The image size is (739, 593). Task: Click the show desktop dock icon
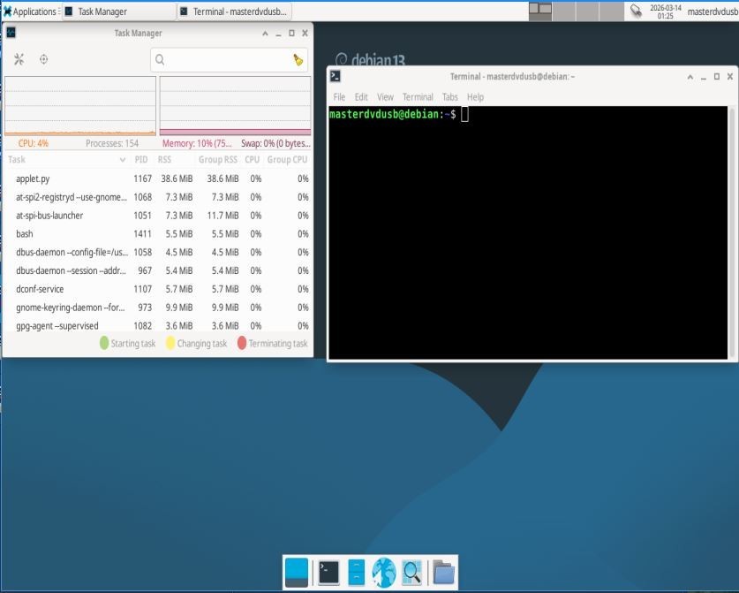coord(295,573)
